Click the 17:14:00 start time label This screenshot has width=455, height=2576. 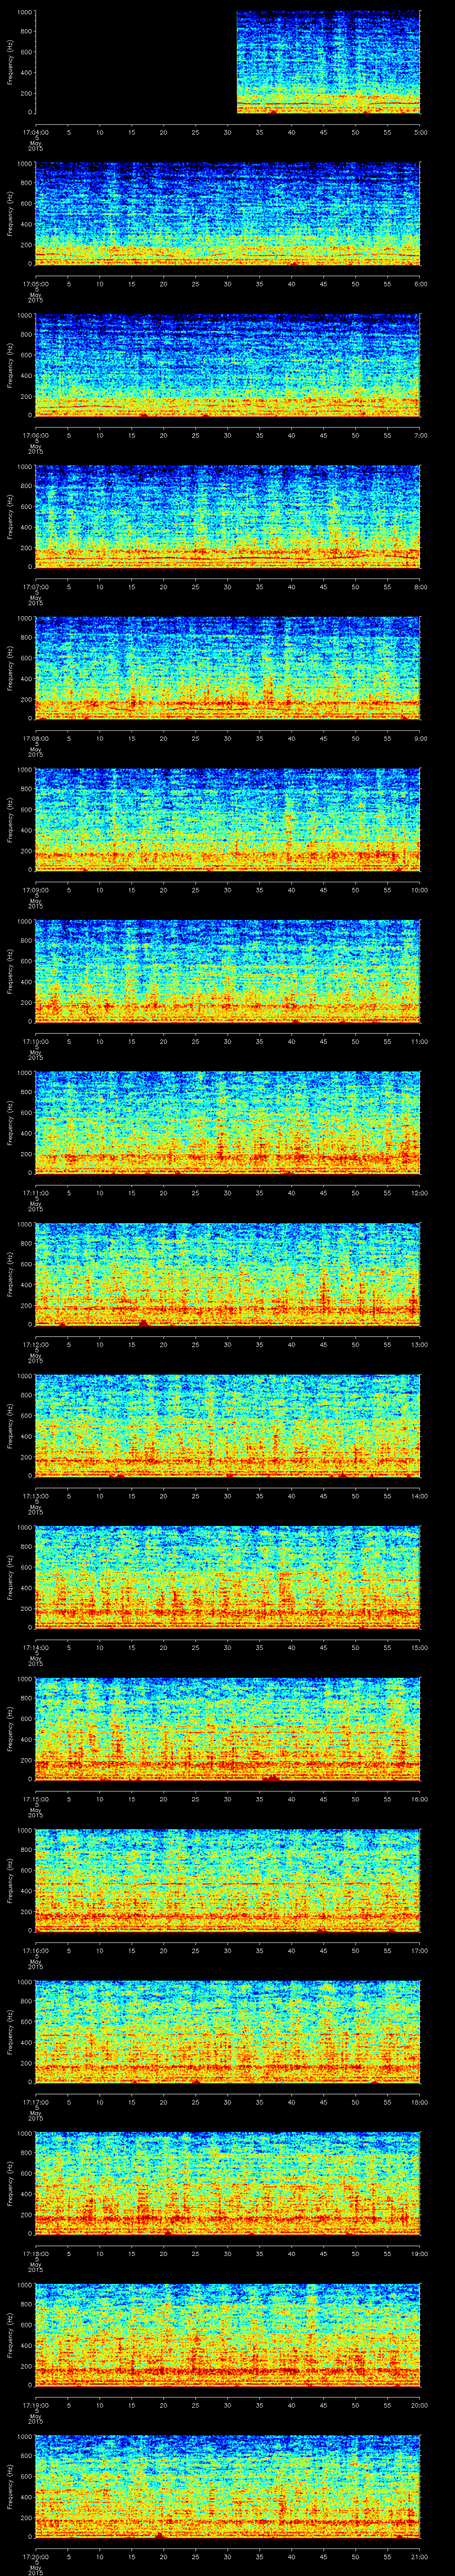click(35, 1647)
